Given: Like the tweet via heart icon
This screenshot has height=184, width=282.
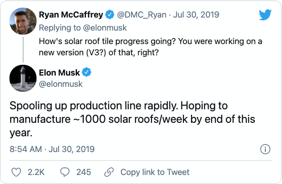Looking at the screenshot, I should (16, 172).
